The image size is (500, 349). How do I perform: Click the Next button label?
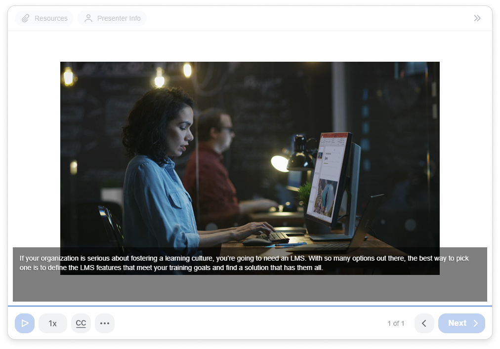(457, 323)
